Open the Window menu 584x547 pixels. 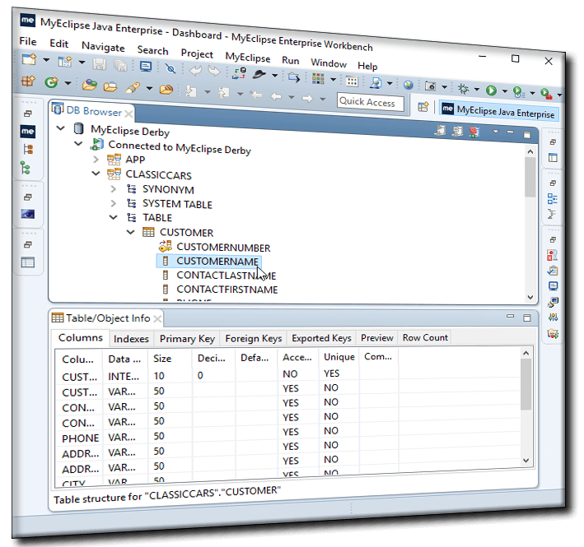[x=329, y=63]
